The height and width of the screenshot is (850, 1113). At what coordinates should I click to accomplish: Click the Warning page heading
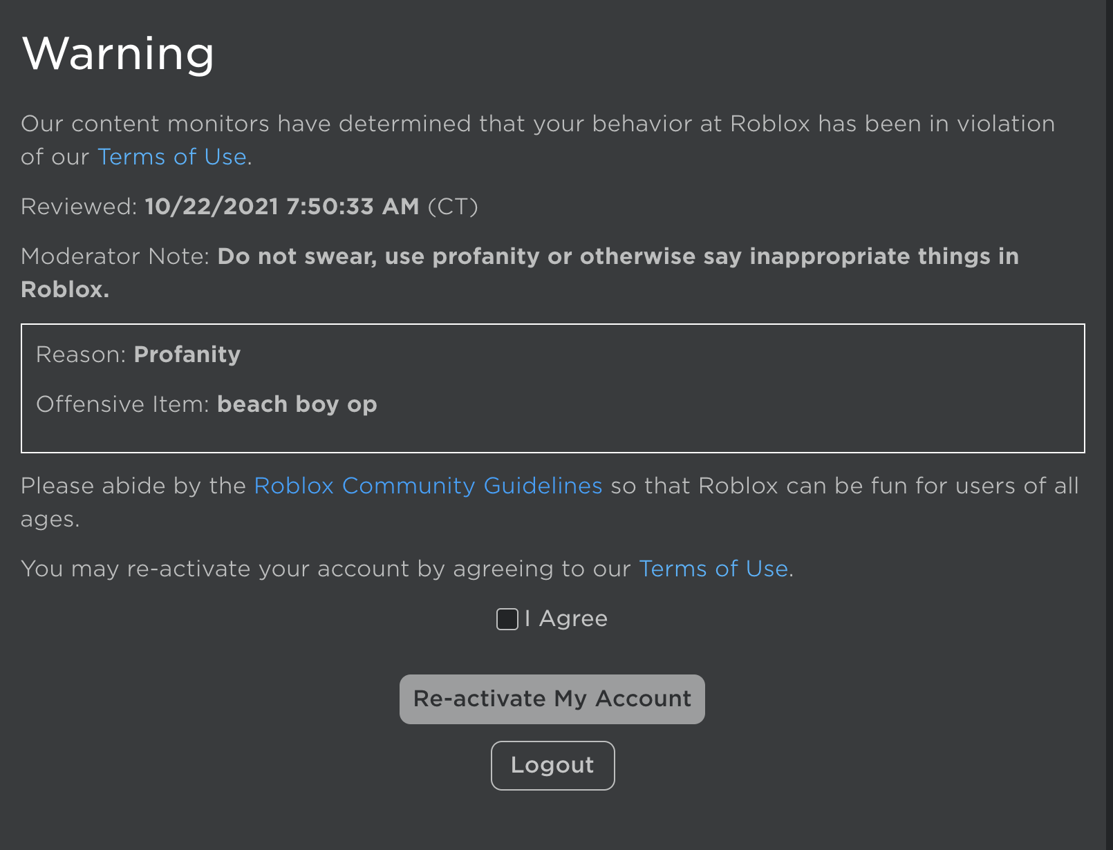pos(118,53)
